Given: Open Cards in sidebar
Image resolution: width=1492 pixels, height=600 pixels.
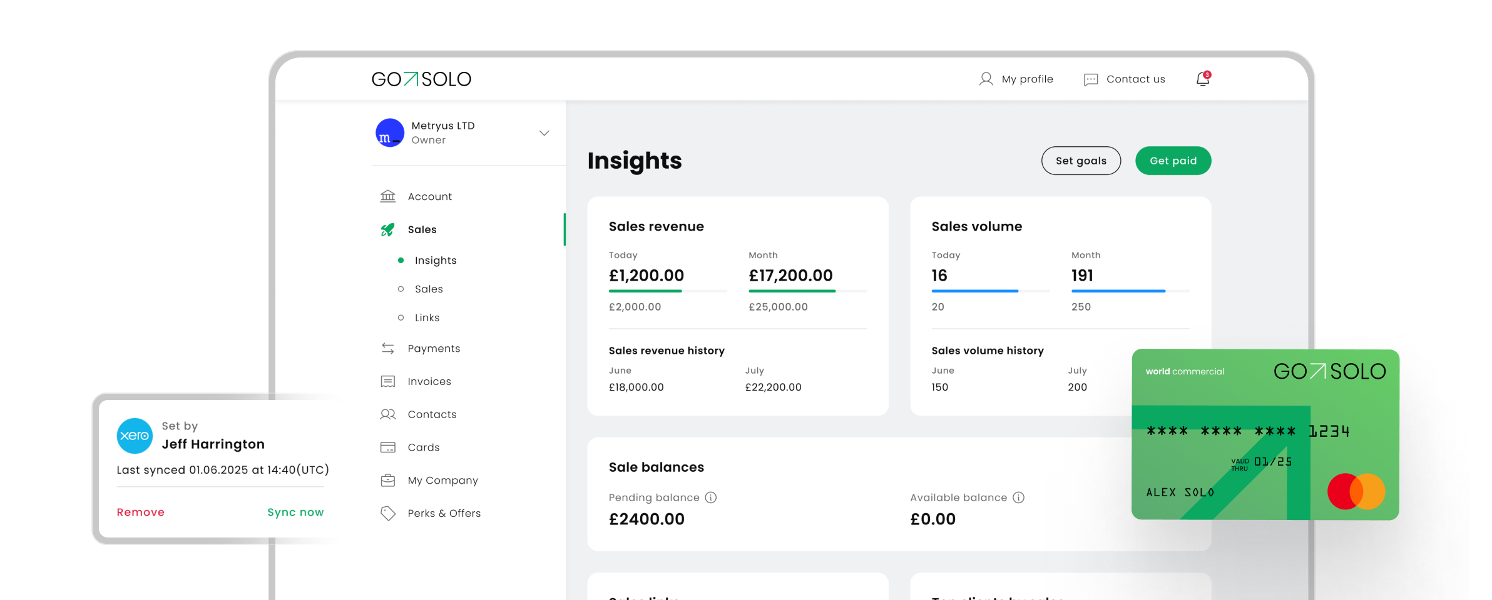Looking at the screenshot, I should click(424, 447).
